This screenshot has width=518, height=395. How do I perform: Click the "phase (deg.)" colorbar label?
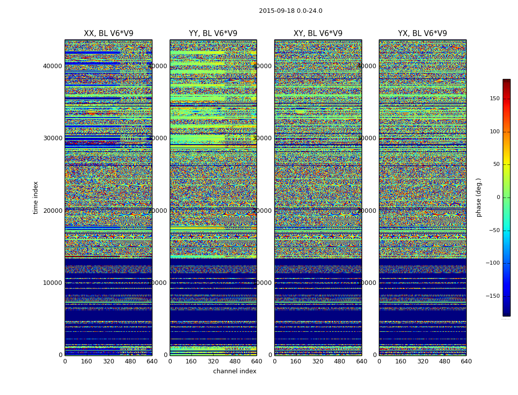tap(479, 197)
